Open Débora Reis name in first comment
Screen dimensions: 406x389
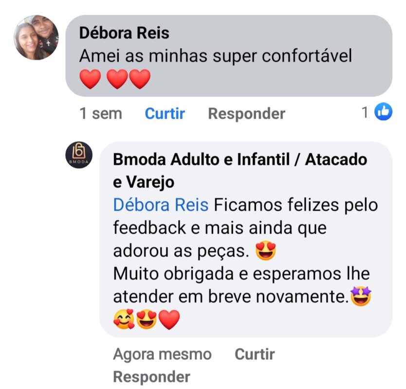tap(124, 33)
